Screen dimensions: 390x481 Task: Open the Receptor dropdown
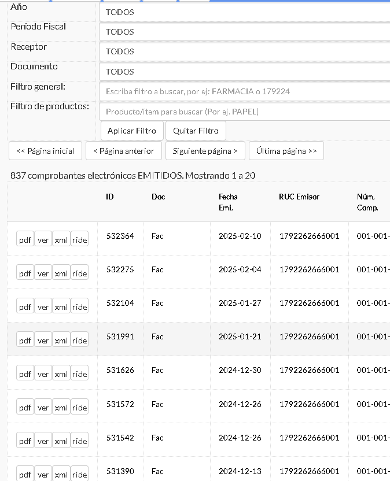[x=244, y=51]
